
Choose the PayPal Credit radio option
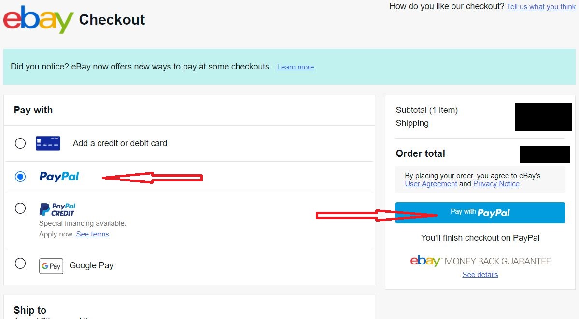(x=20, y=208)
